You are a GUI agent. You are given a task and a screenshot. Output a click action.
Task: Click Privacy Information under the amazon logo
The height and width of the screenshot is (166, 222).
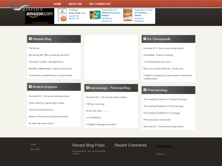tap(40, 23)
